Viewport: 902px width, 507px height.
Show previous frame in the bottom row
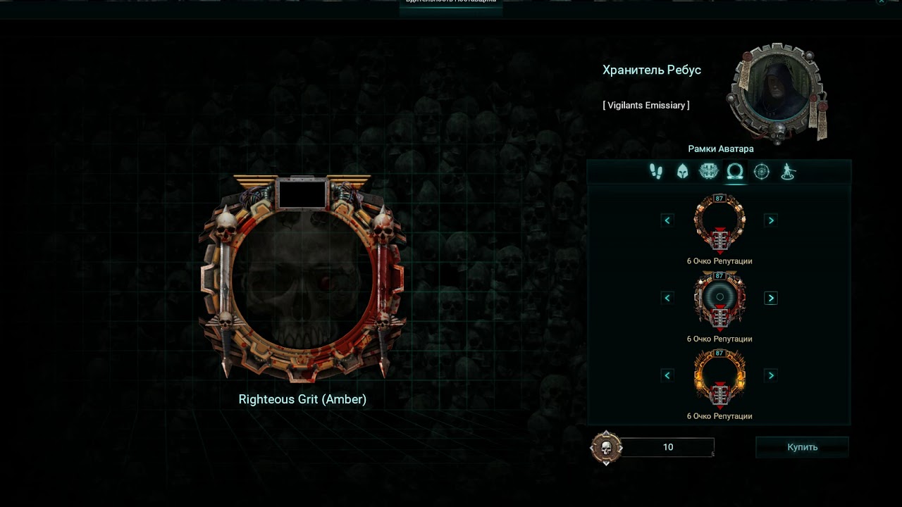click(x=667, y=375)
